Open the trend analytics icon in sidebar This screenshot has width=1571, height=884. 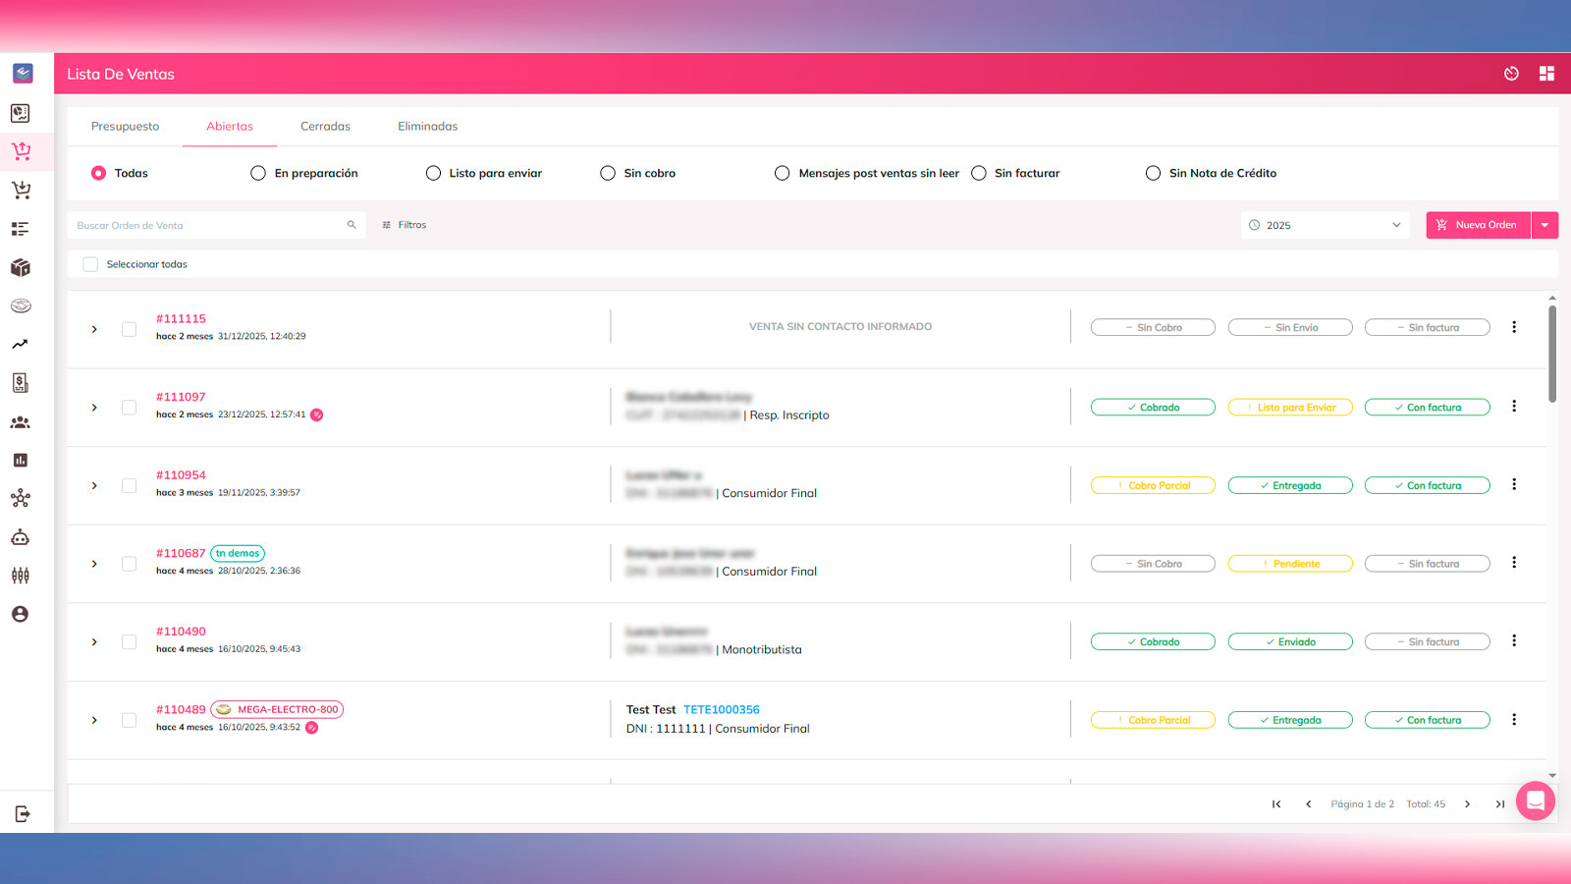click(21, 345)
